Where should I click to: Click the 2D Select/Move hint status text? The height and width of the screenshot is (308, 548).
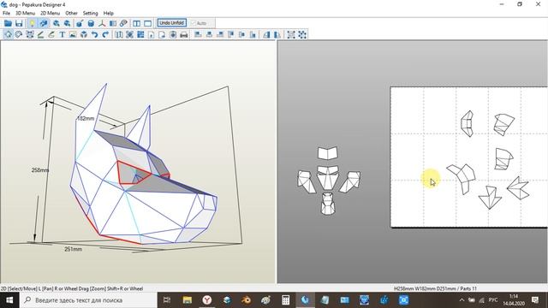[x=72, y=288]
